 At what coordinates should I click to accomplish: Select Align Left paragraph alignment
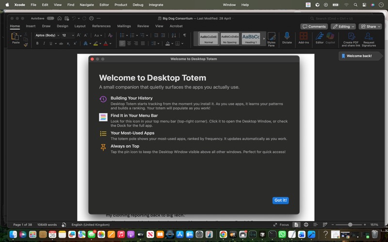point(122,44)
